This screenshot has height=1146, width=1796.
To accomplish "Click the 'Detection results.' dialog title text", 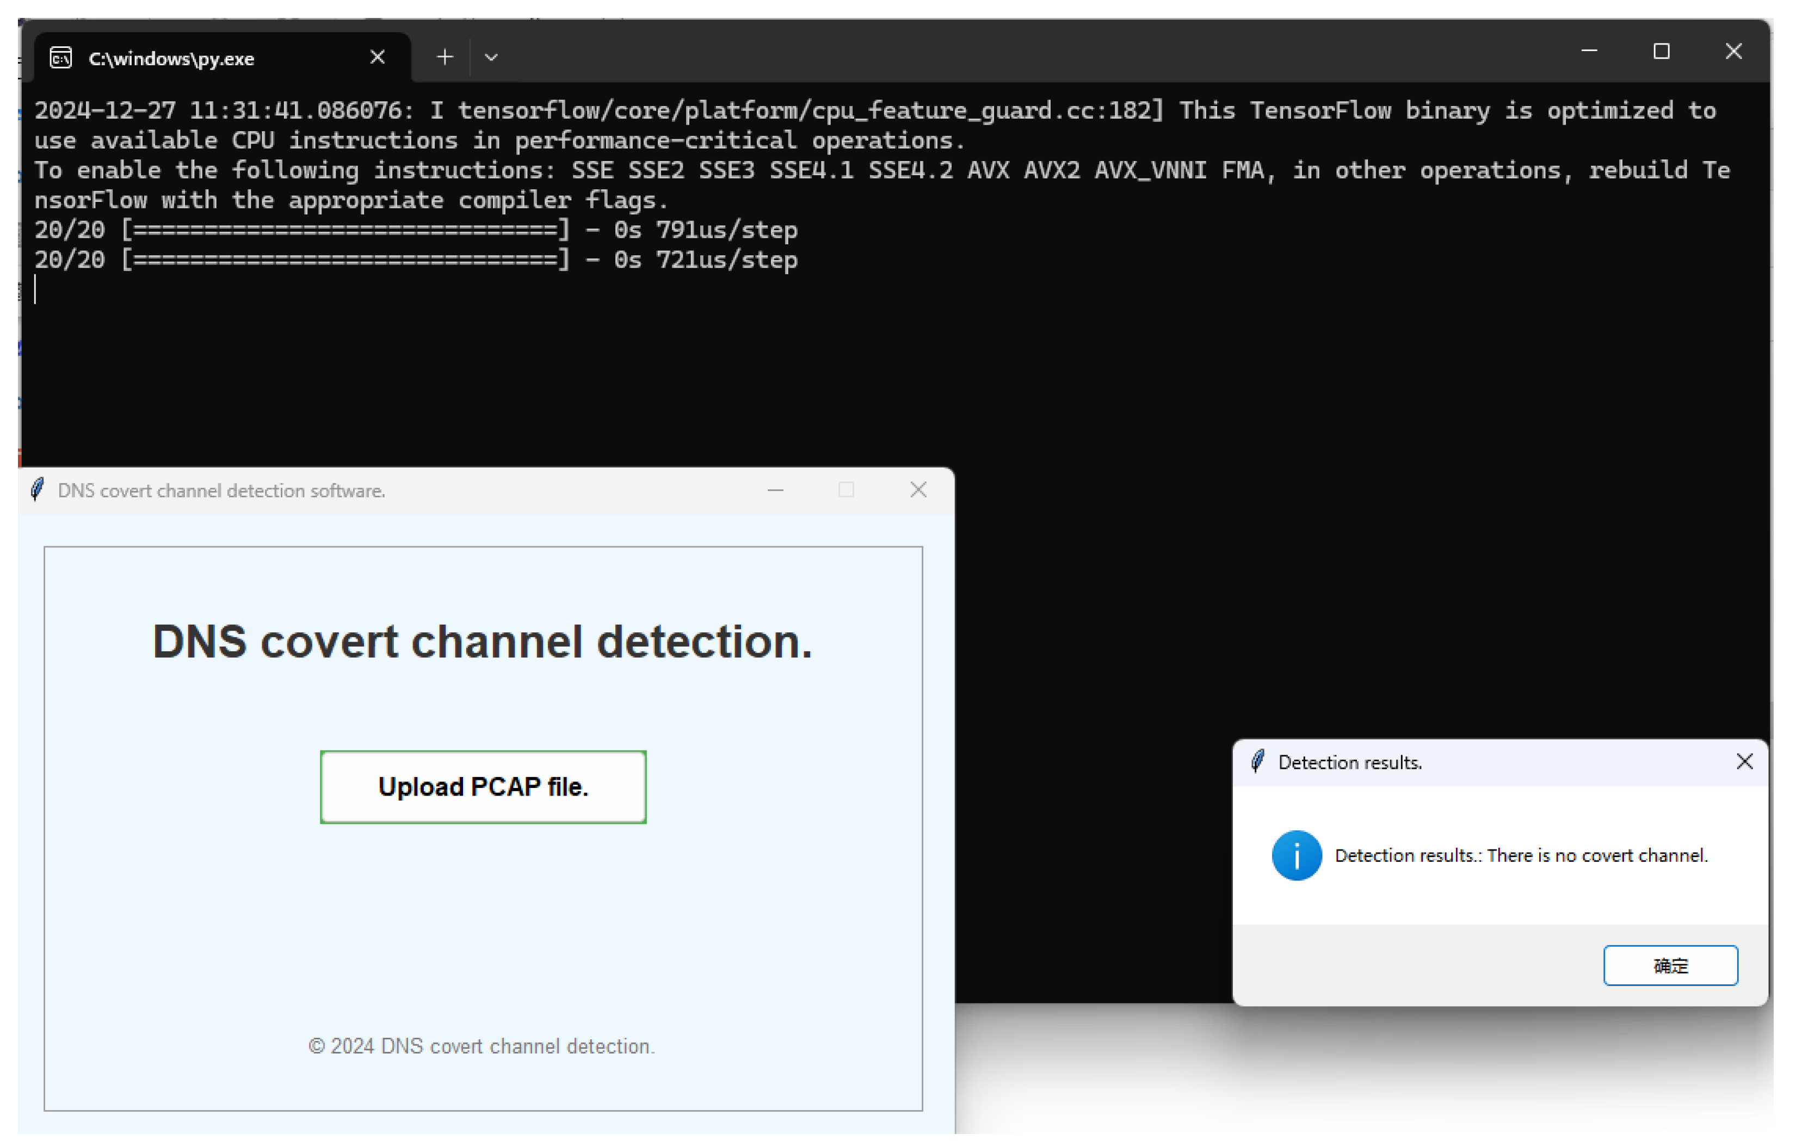I will 1350,762.
